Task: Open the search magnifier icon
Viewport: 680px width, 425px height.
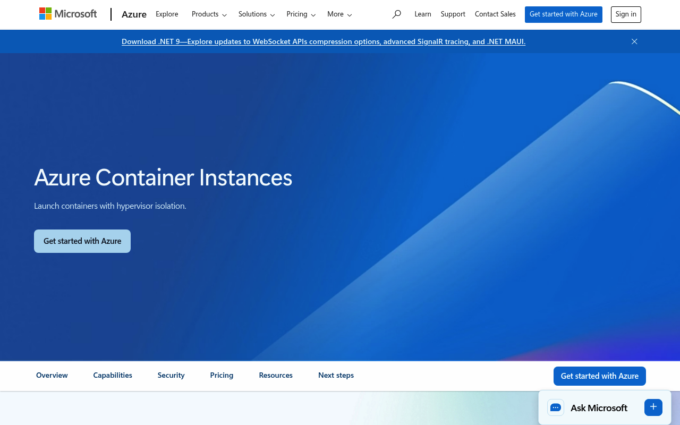Action: (396, 14)
